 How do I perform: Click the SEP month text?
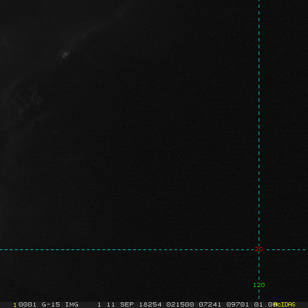(127, 304)
